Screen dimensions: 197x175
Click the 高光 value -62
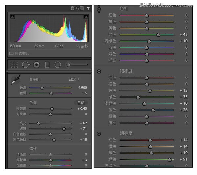click(x=83, y=123)
